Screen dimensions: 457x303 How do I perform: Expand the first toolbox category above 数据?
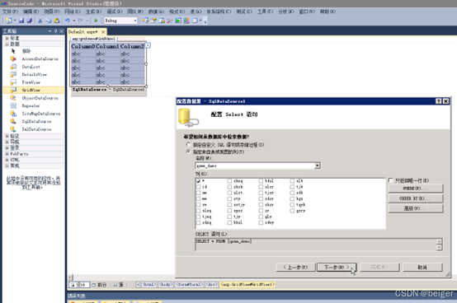point(7,38)
